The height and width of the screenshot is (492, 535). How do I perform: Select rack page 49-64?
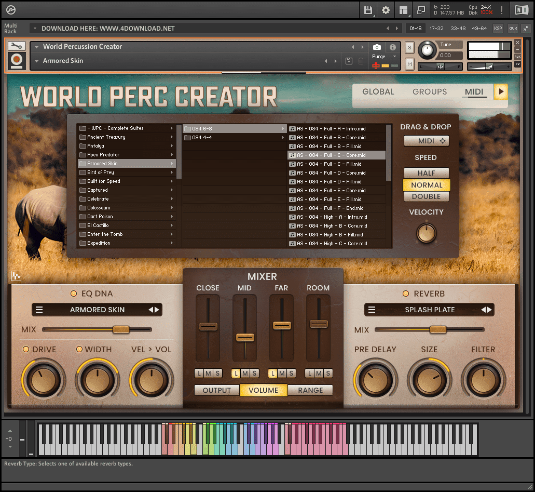[x=479, y=29]
